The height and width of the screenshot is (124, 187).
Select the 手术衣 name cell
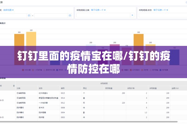(41, 108)
